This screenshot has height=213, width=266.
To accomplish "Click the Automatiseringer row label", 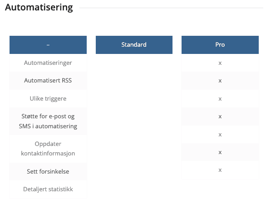I will point(48,63).
